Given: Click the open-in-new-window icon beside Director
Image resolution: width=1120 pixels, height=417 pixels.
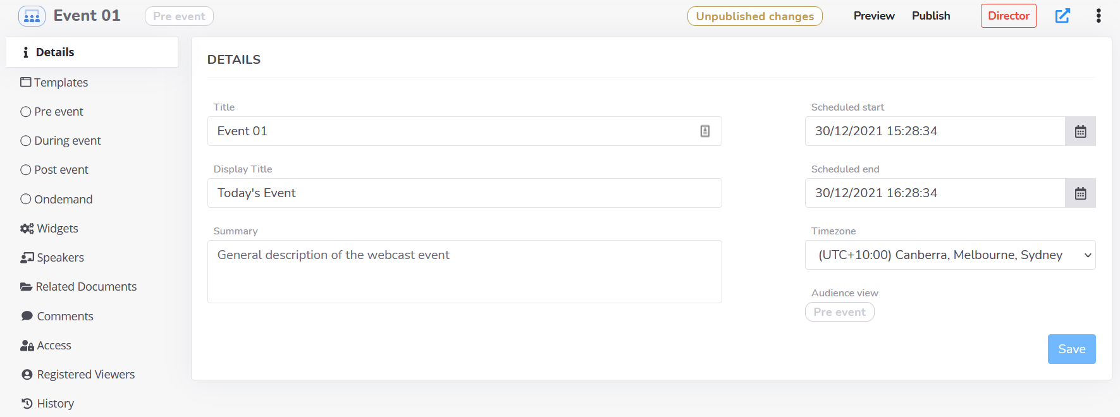Looking at the screenshot, I should point(1062,16).
